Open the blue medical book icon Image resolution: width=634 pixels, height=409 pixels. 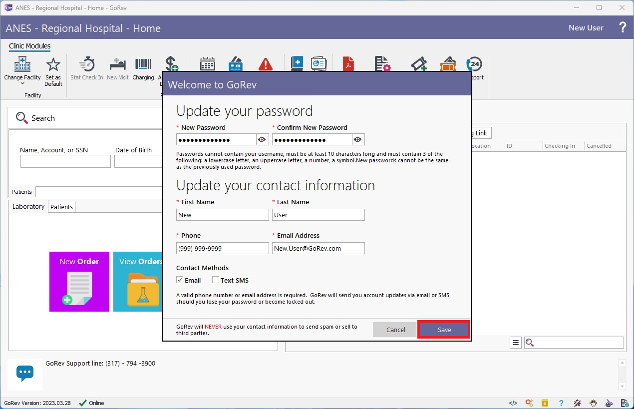[297, 63]
